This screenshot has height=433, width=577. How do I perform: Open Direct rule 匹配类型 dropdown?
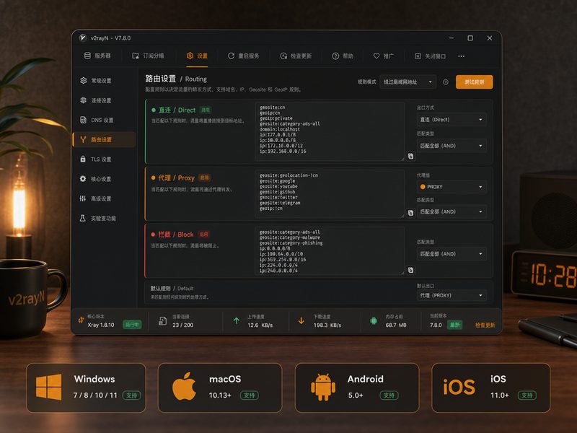(452, 146)
